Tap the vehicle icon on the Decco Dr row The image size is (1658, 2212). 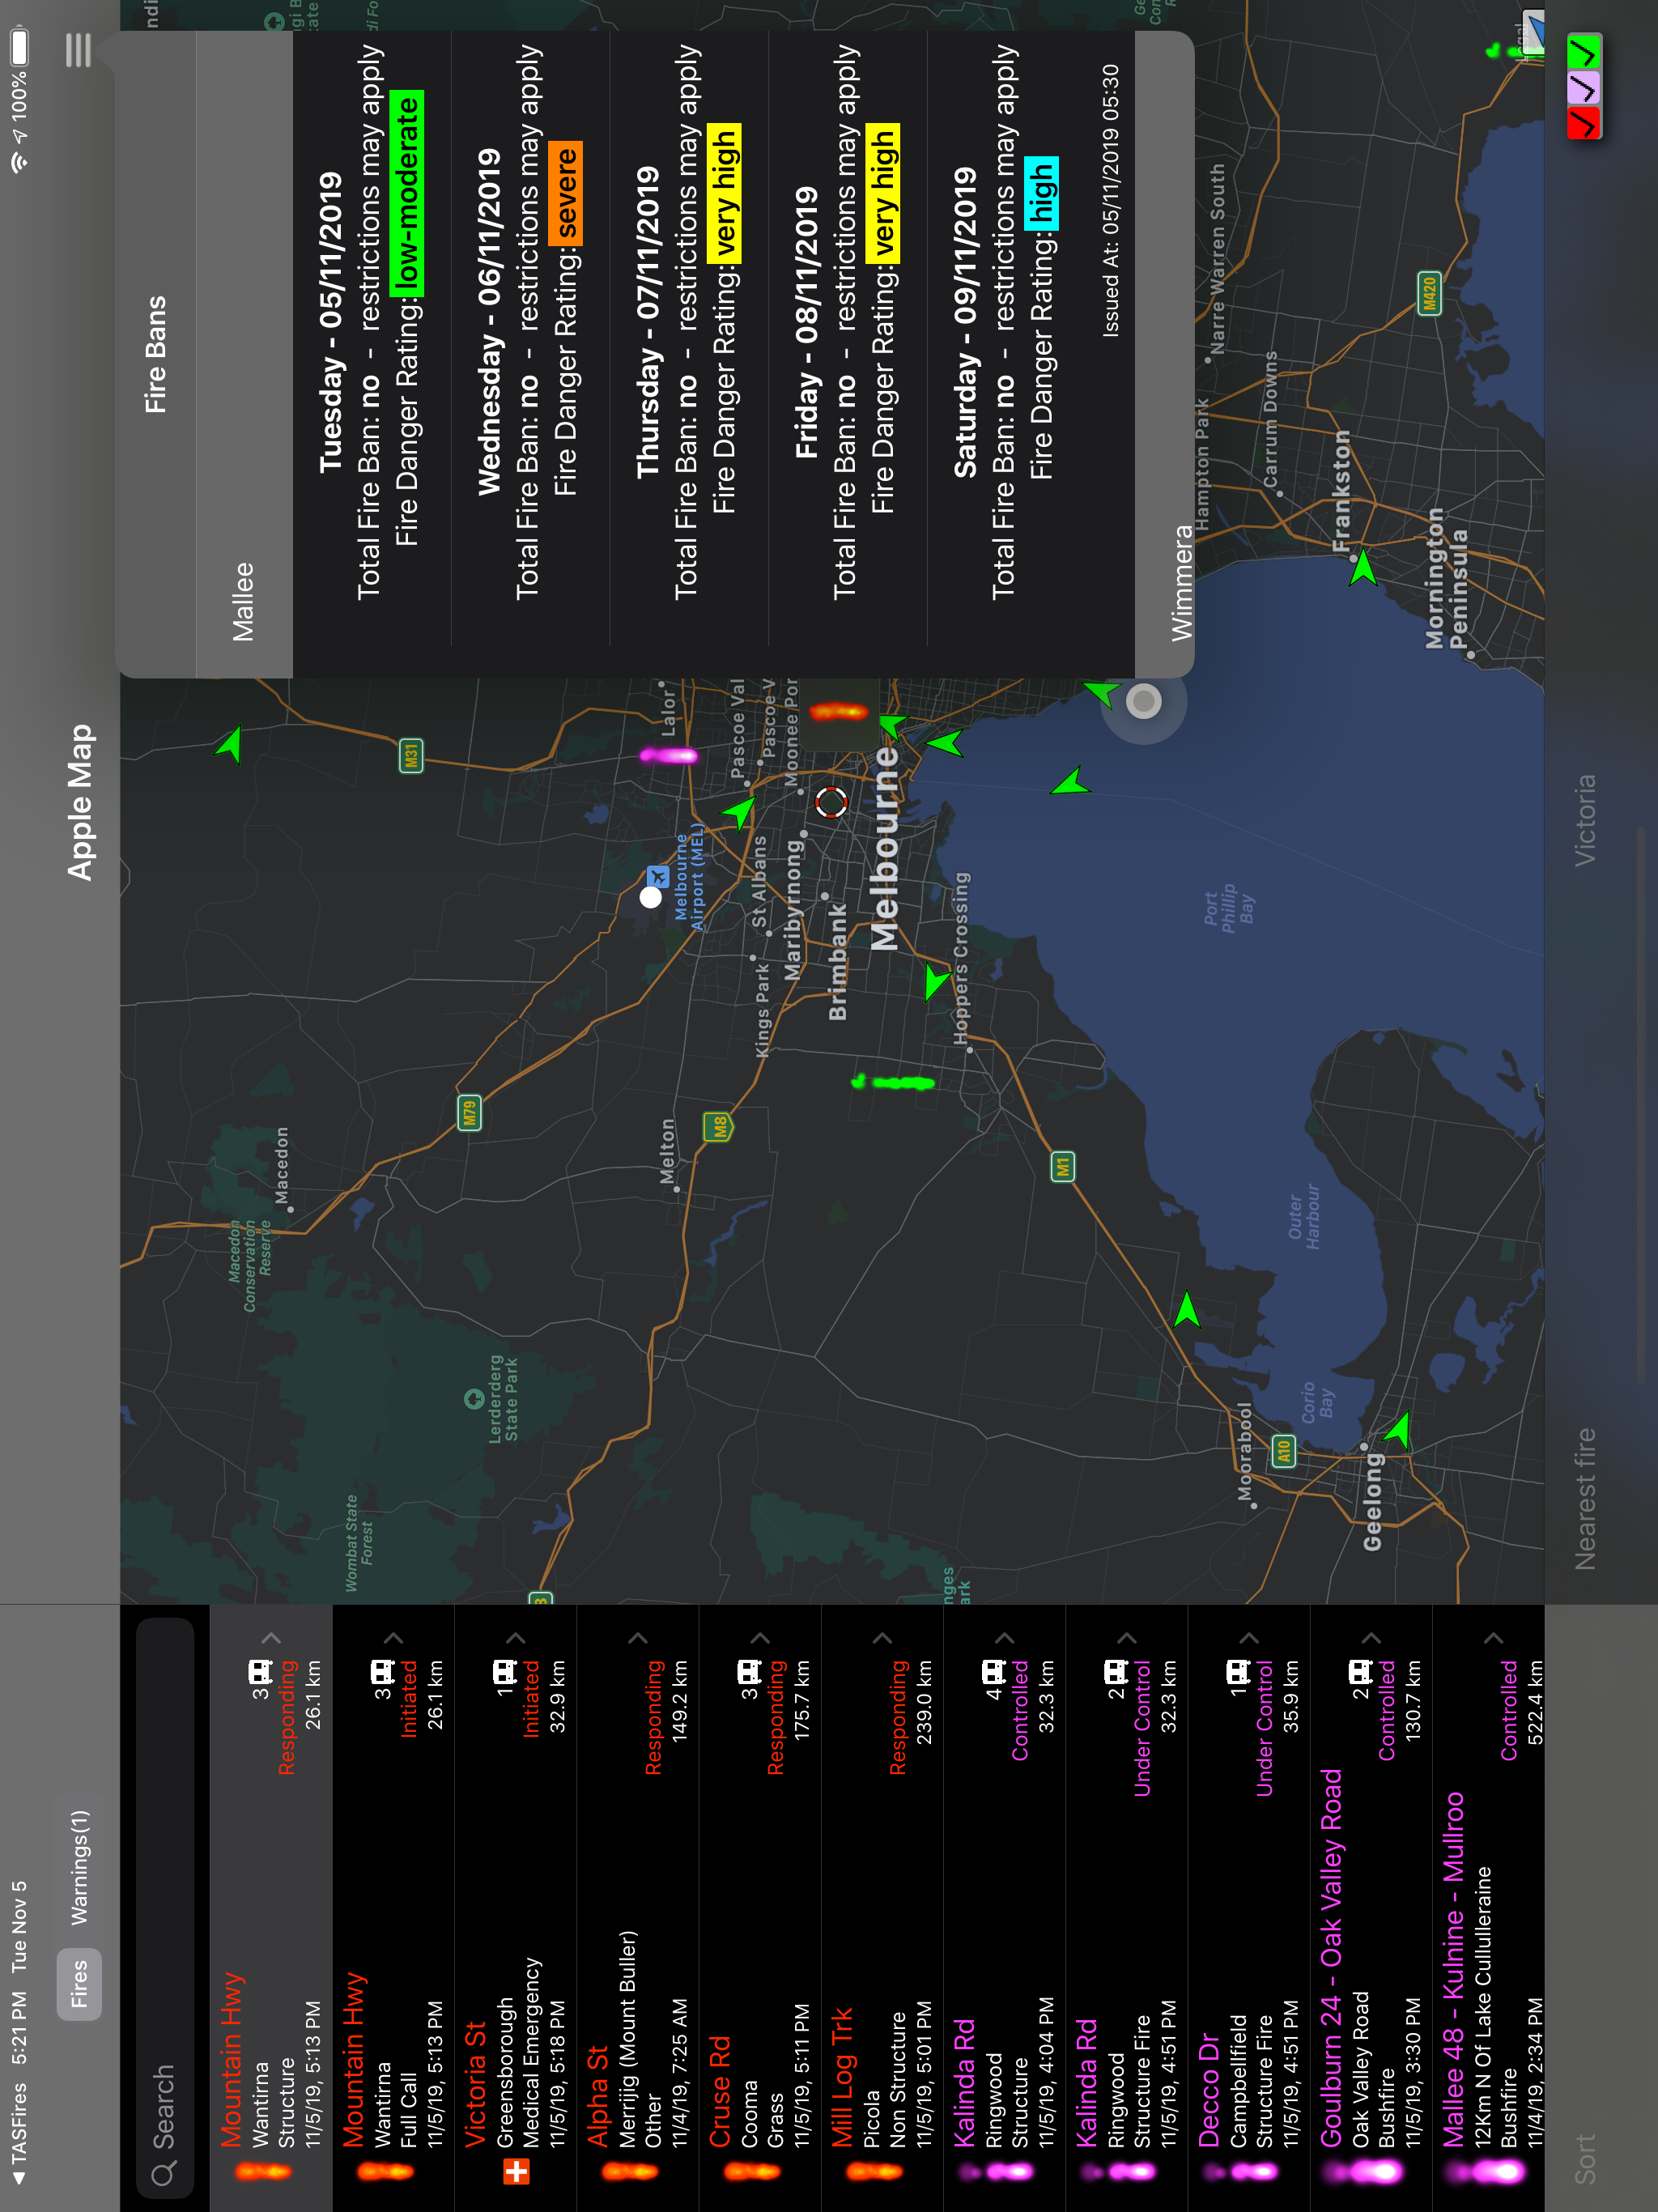click(x=1239, y=1672)
